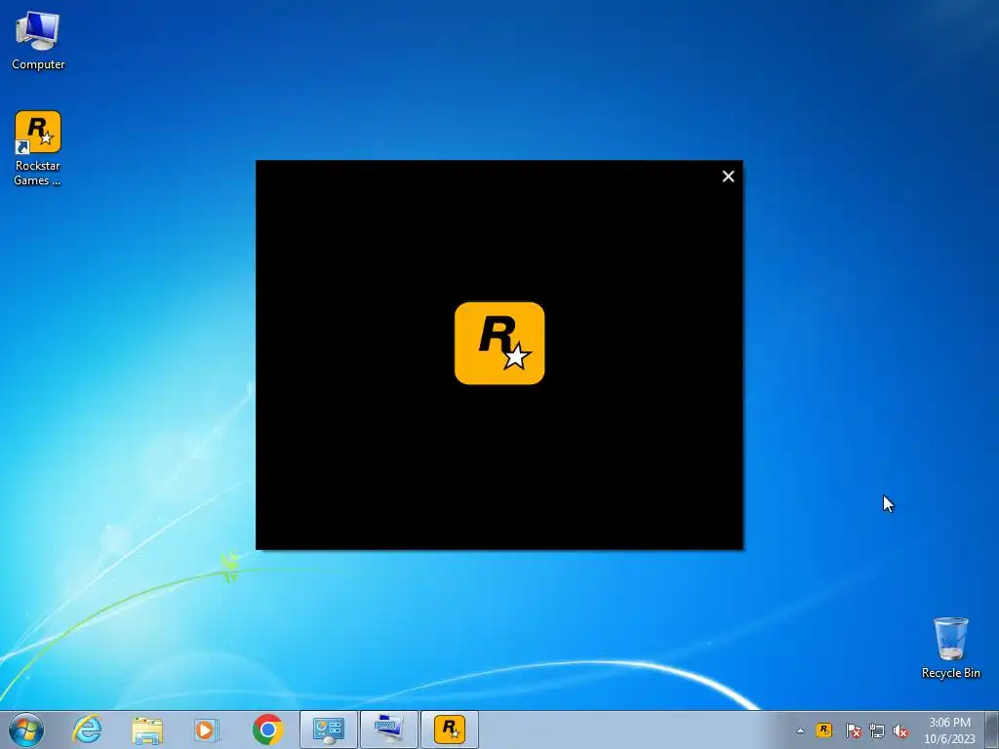Click the Show Desktop button at taskbar end
Image resolution: width=999 pixels, height=749 pixels.
pos(992,729)
